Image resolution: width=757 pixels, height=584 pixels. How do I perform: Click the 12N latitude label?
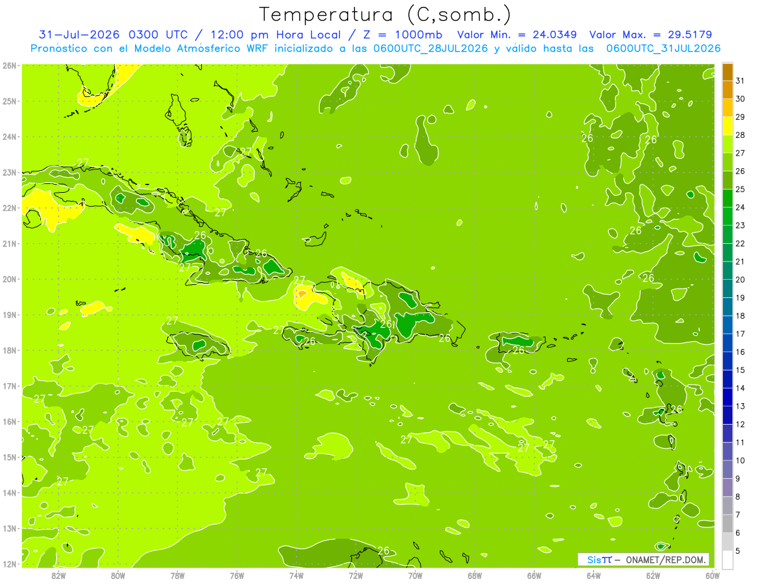(x=9, y=564)
